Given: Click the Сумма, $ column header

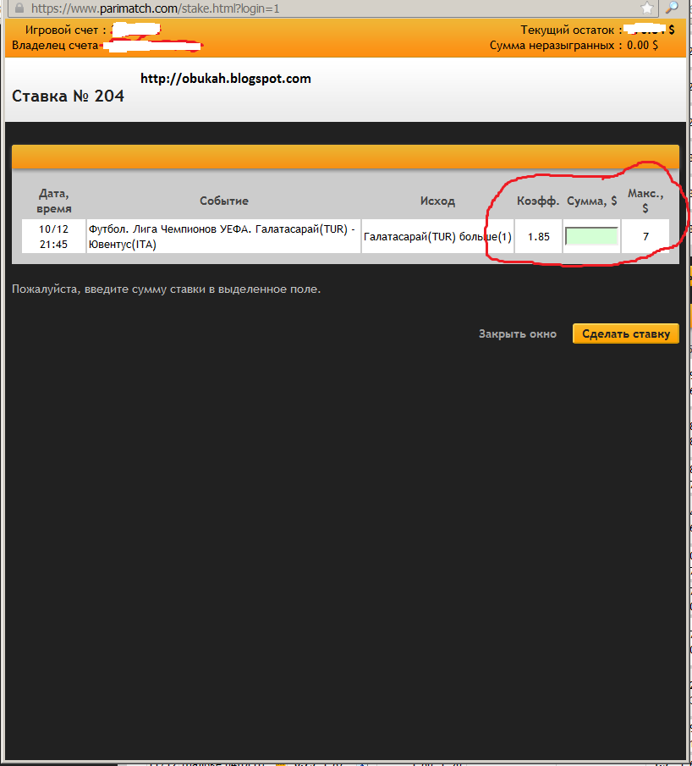Looking at the screenshot, I should click(592, 201).
